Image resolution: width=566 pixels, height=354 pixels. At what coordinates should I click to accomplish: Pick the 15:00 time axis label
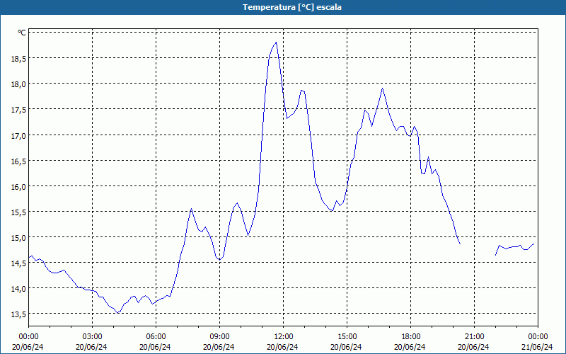point(347,337)
